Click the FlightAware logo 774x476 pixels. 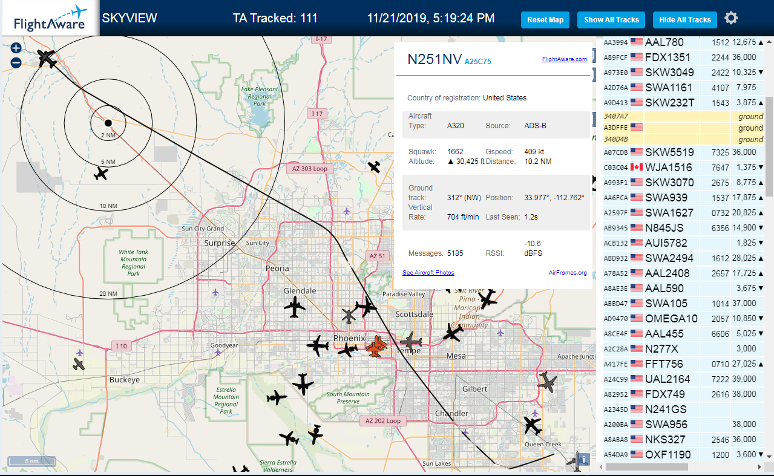coord(50,18)
